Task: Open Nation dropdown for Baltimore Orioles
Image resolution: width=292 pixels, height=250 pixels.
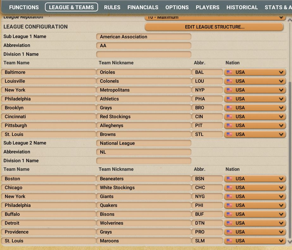Action: [255, 72]
